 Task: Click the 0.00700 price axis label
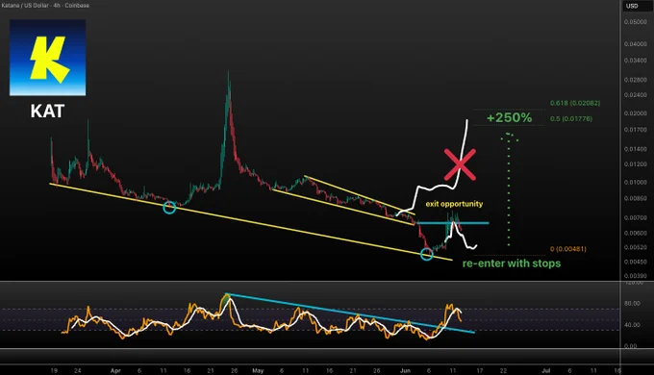tap(635, 217)
